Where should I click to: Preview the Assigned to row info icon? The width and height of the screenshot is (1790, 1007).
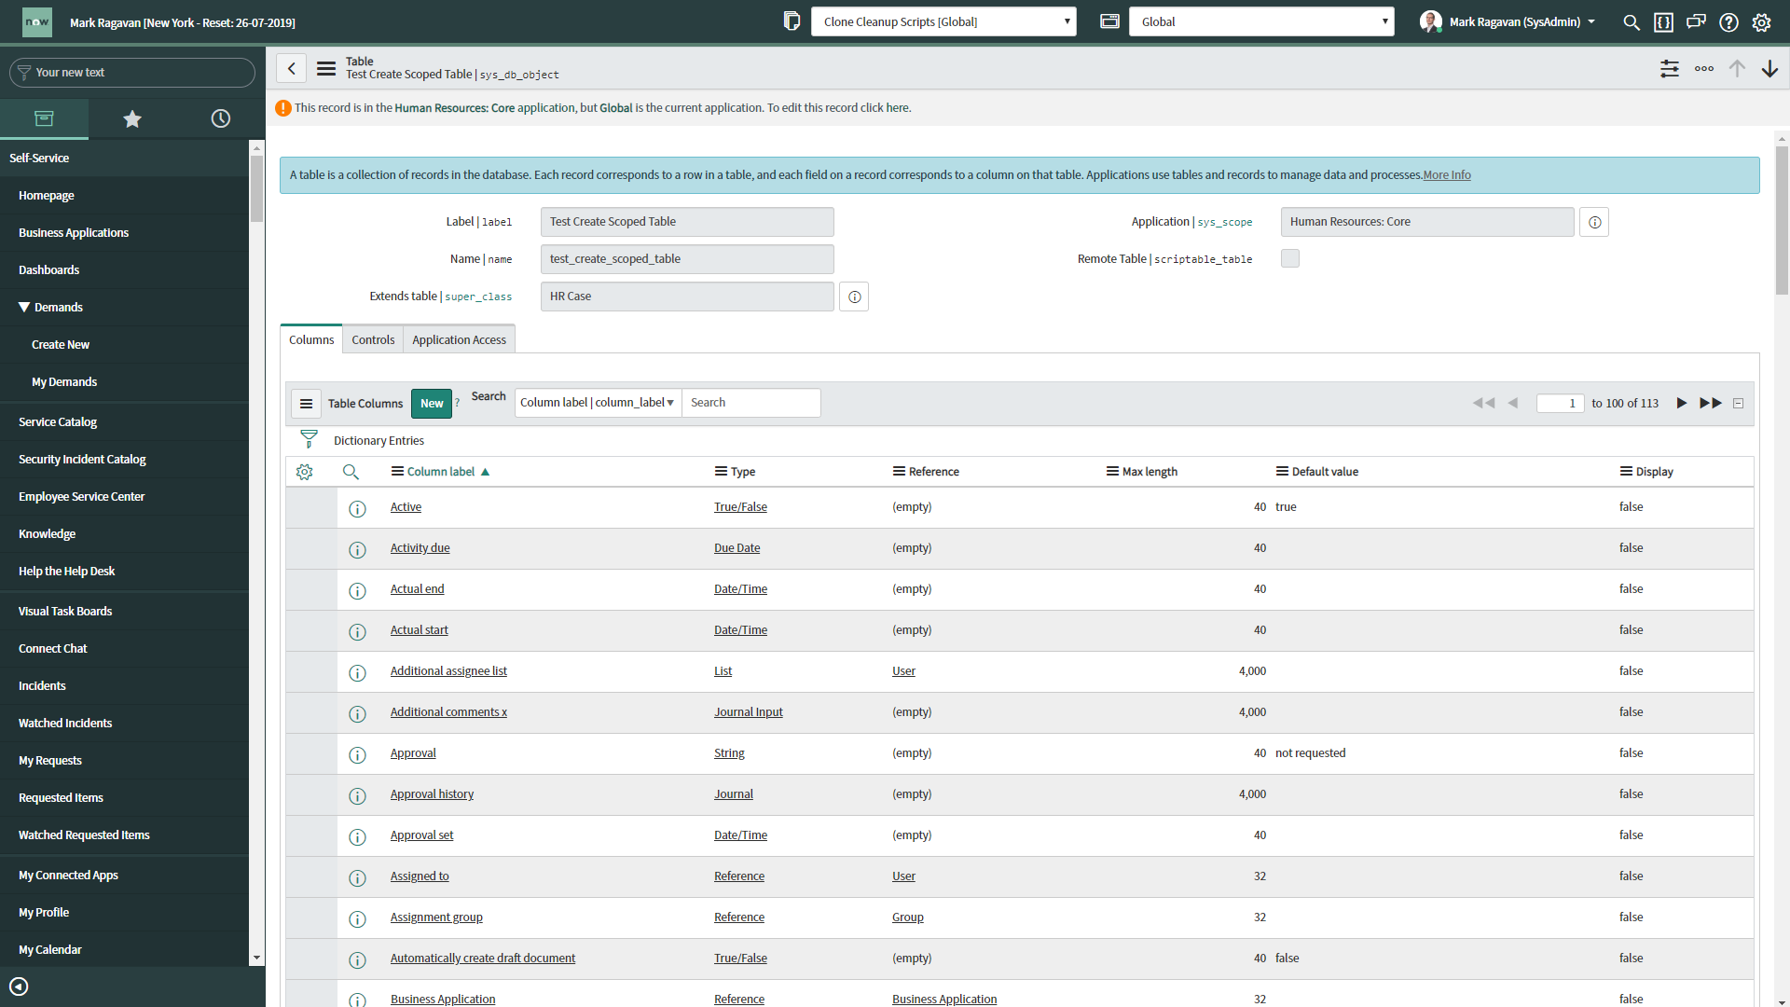click(x=357, y=877)
